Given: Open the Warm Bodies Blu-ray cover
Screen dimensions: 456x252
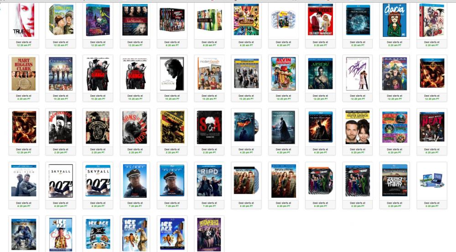Looking at the screenshot, I should 321,20.
